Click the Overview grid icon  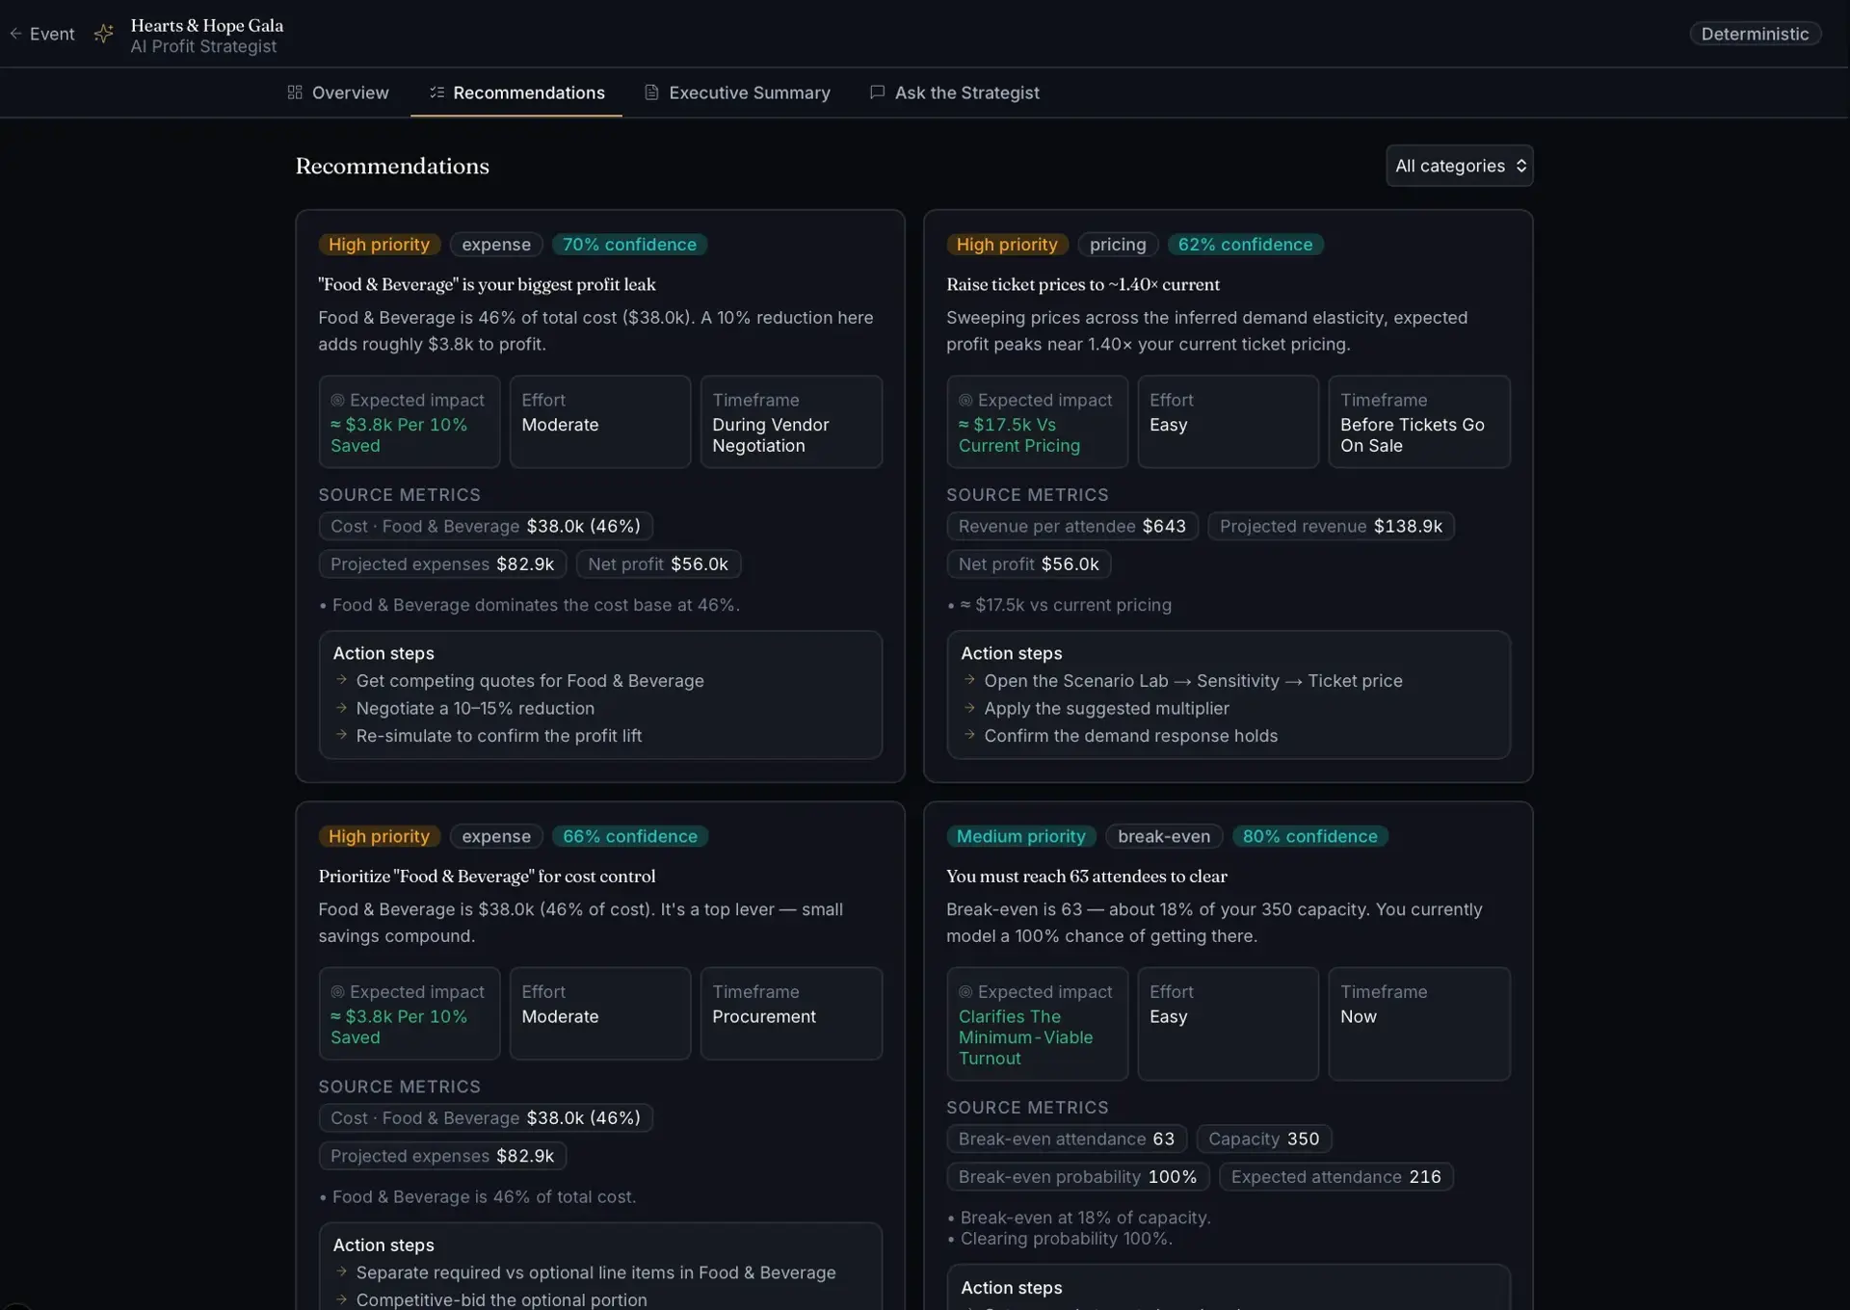[295, 92]
